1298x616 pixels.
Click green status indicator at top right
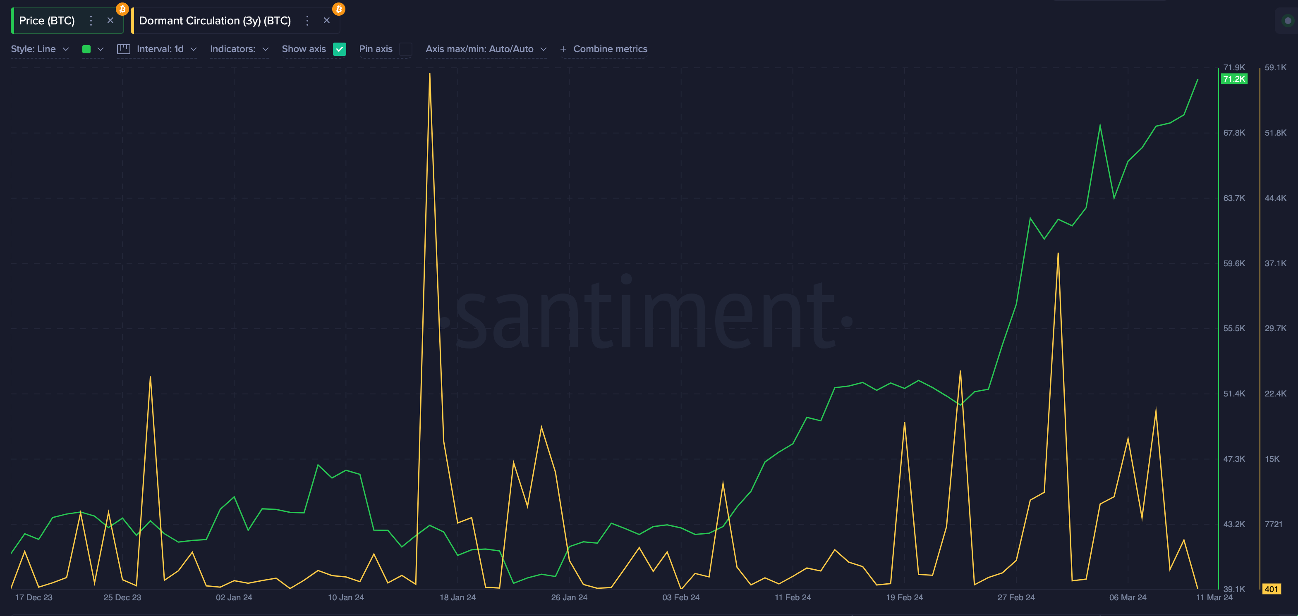pos(1287,21)
